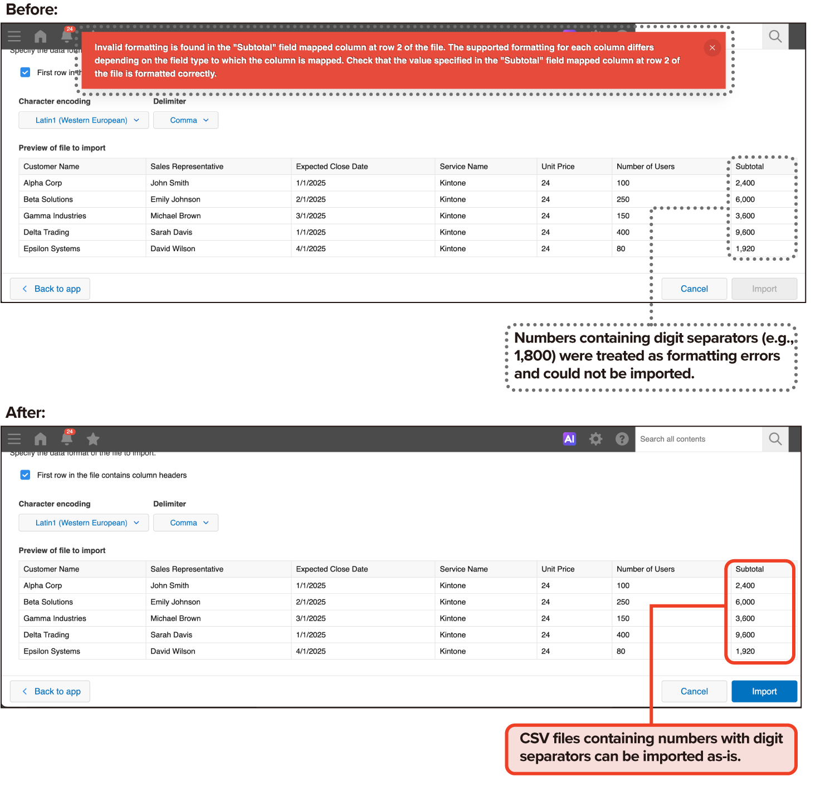The height and width of the screenshot is (791, 830).
Task: Click the 'Subtotal' header in After preview
Action: [749, 569]
